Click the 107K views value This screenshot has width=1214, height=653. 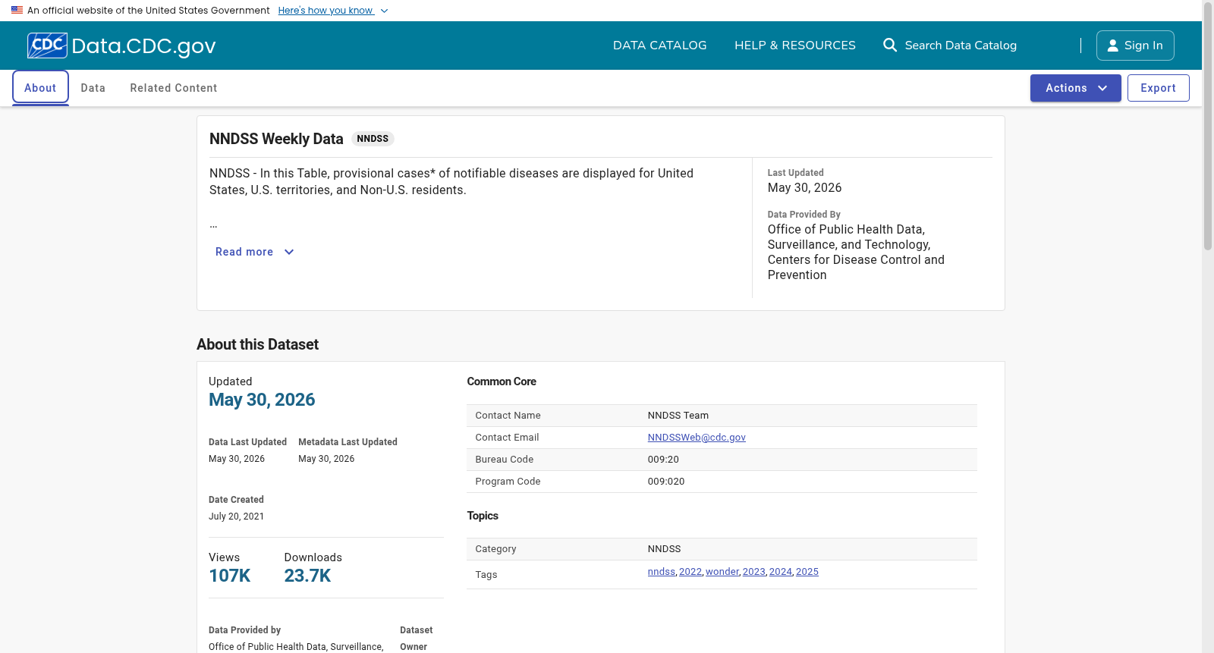point(230,576)
